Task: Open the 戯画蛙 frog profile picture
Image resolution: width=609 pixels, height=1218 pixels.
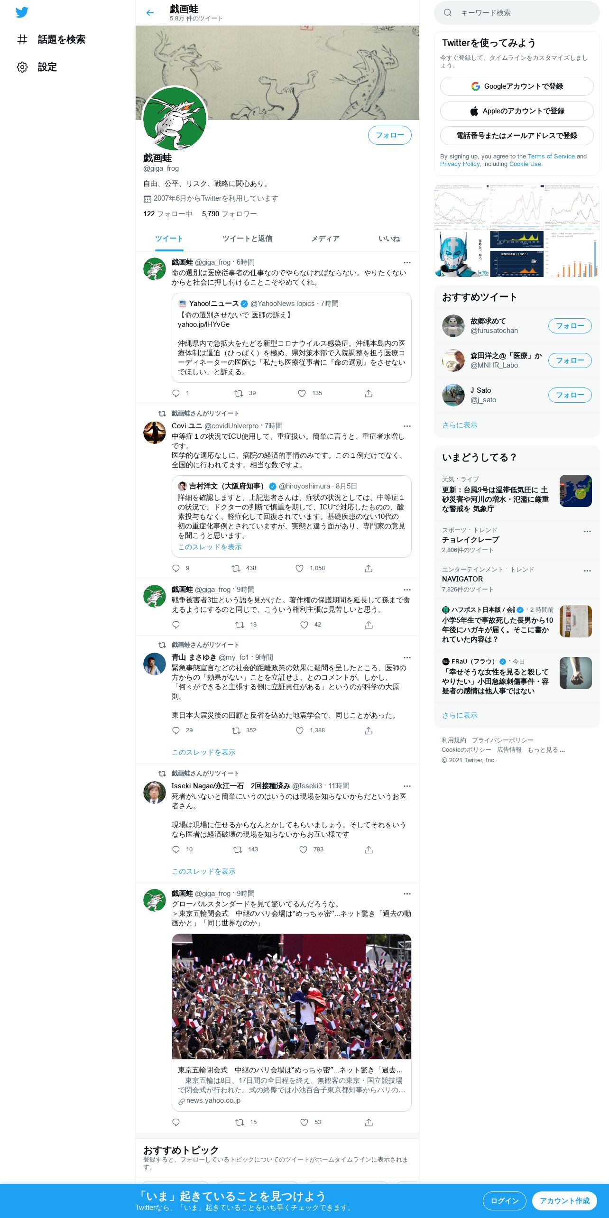Action: (175, 119)
